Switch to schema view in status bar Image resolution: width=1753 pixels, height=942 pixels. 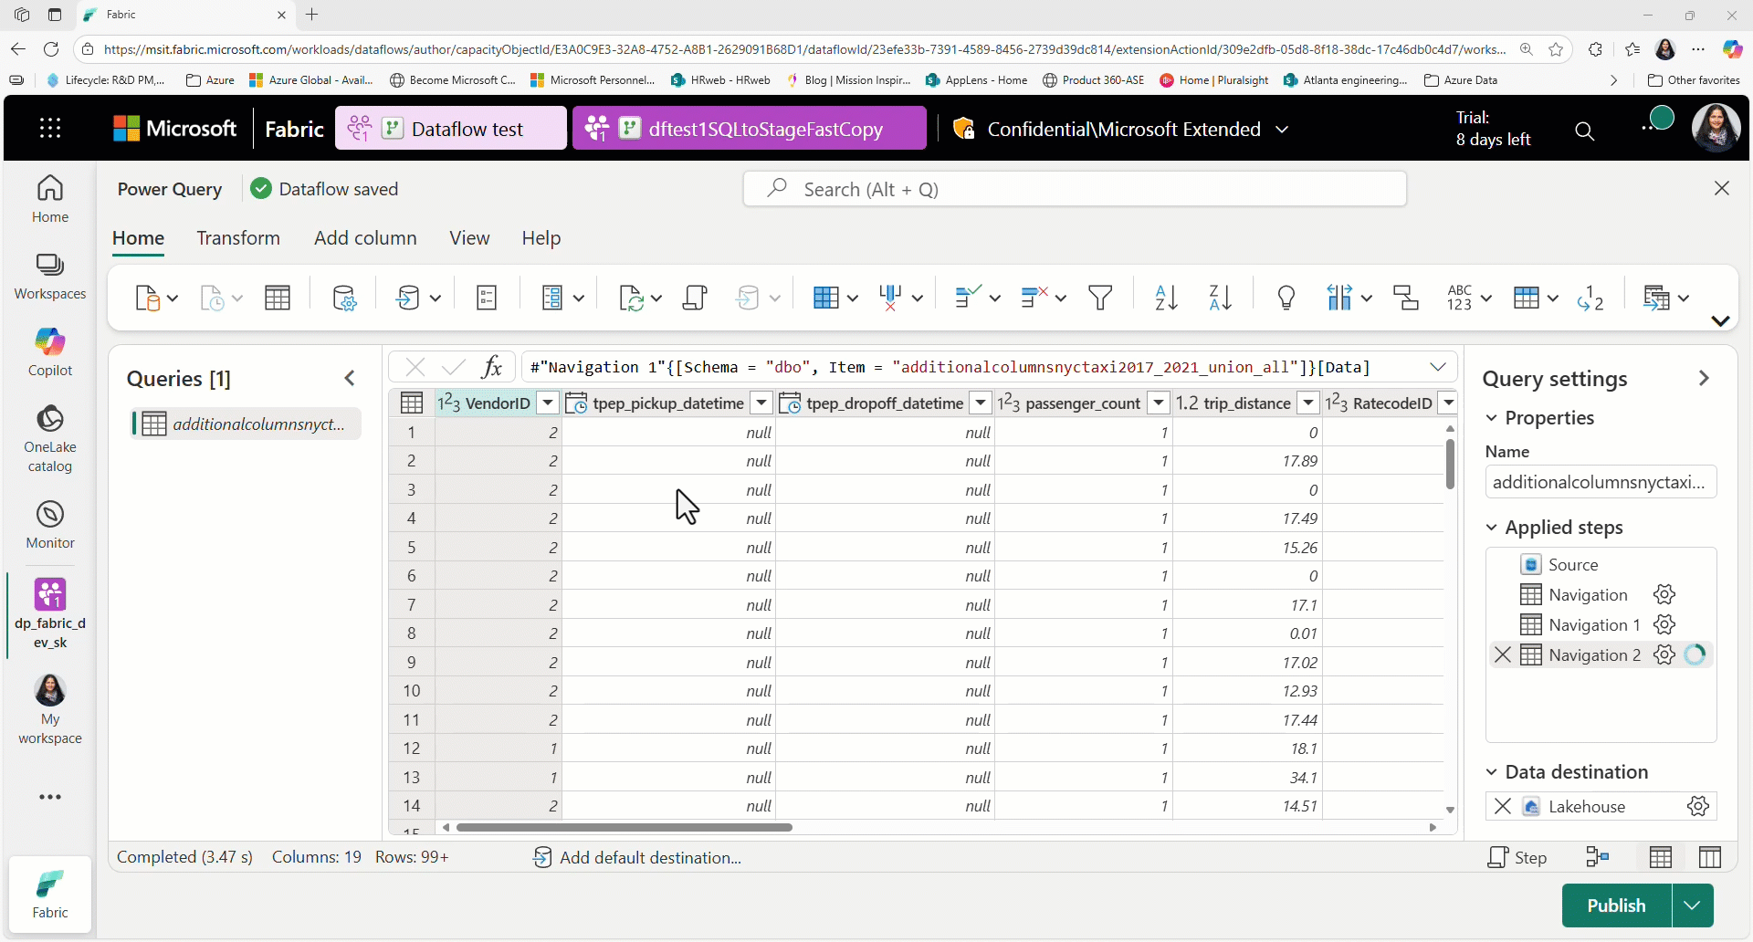click(x=1709, y=857)
